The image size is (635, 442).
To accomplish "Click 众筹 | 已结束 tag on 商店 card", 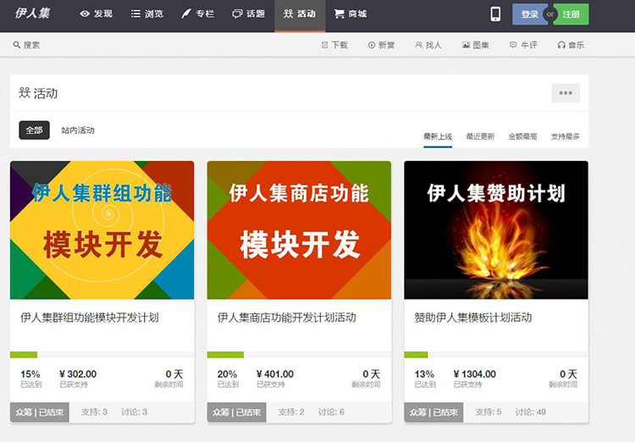I will pyautogui.click(x=237, y=412).
